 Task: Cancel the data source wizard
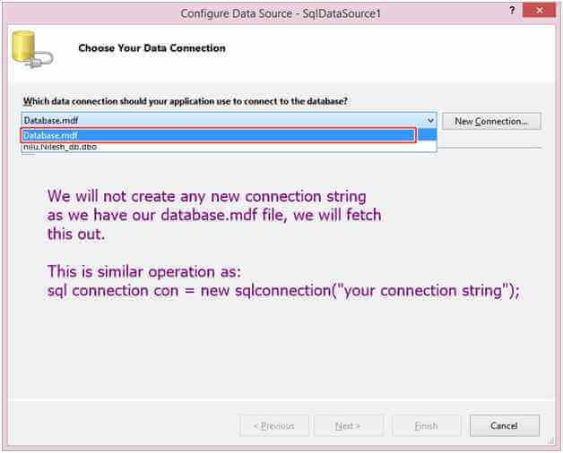(x=505, y=426)
